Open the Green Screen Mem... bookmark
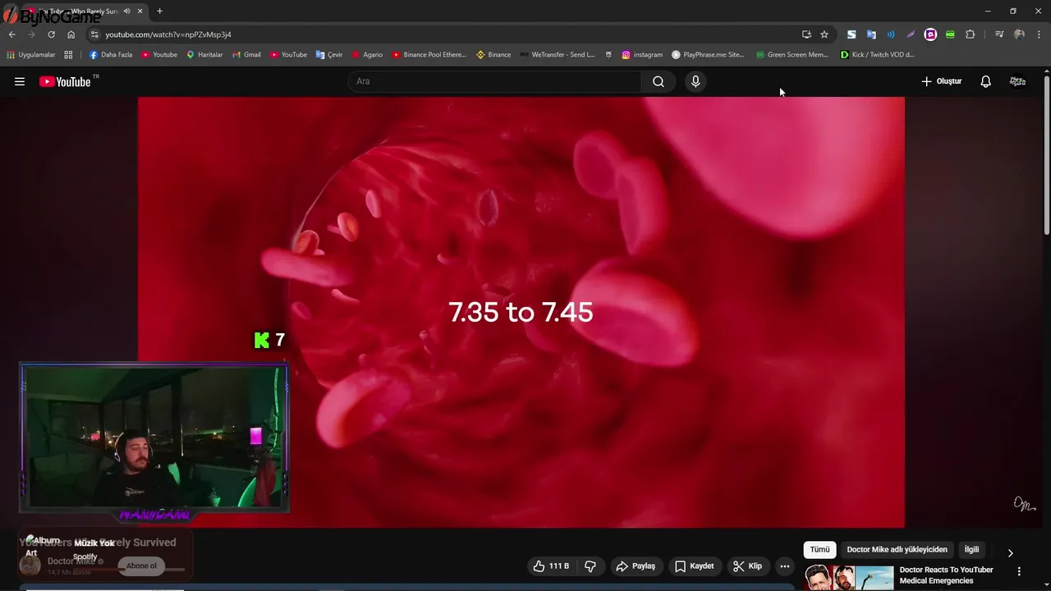 click(792, 55)
